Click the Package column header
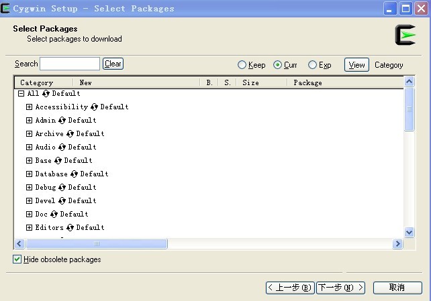The image size is (431, 301). 346,82
